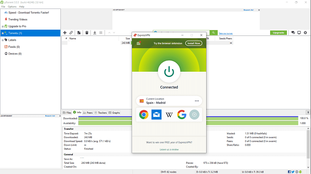311x174 pixels.
Task: Click the green Upgrade button
Action: pyautogui.click(x=279, y=33)
